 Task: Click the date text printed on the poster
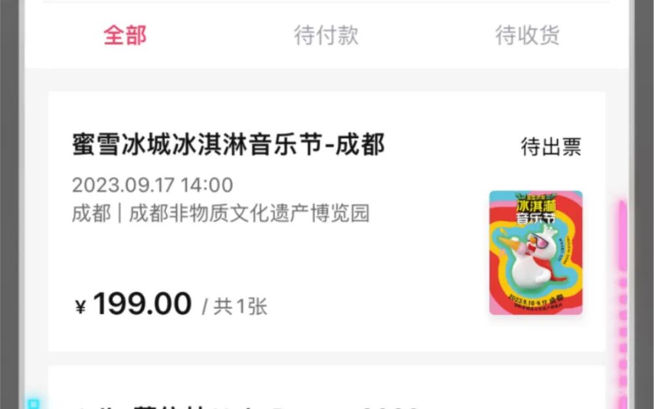(535, 300)
